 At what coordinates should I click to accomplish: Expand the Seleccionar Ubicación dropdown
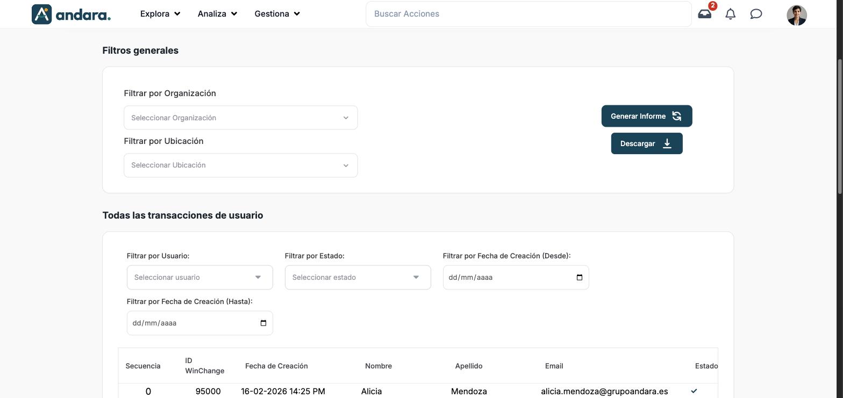(240, 165)
